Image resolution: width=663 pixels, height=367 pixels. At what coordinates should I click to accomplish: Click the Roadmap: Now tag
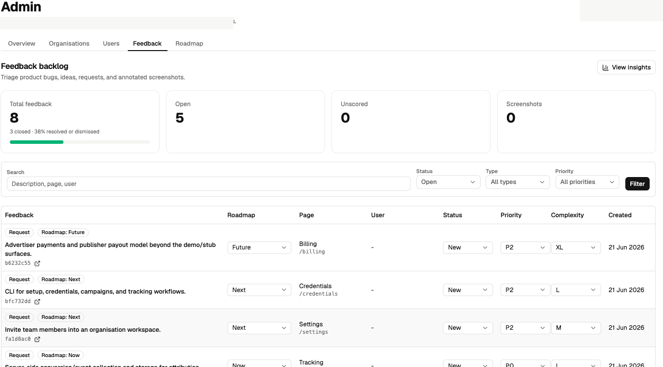point(60,355)
